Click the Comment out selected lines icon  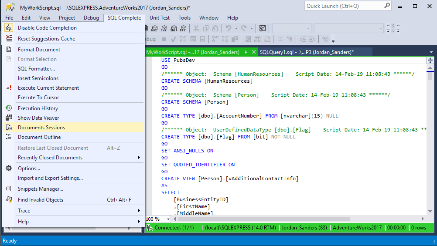pos(280,39)
